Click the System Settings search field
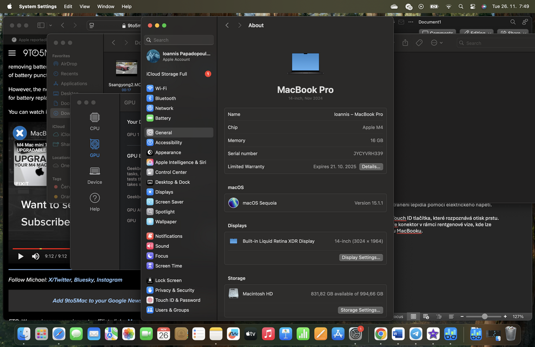Screen dimensions: 535x347 [179, 40]
